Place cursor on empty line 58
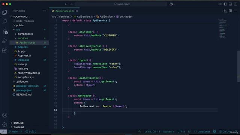The height and width of the screenshot is (135, 240). click(x=140, y=110)
